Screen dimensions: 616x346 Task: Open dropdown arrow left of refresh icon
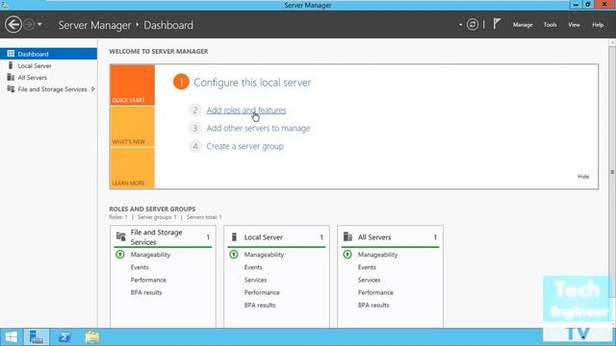click(460, 25)
